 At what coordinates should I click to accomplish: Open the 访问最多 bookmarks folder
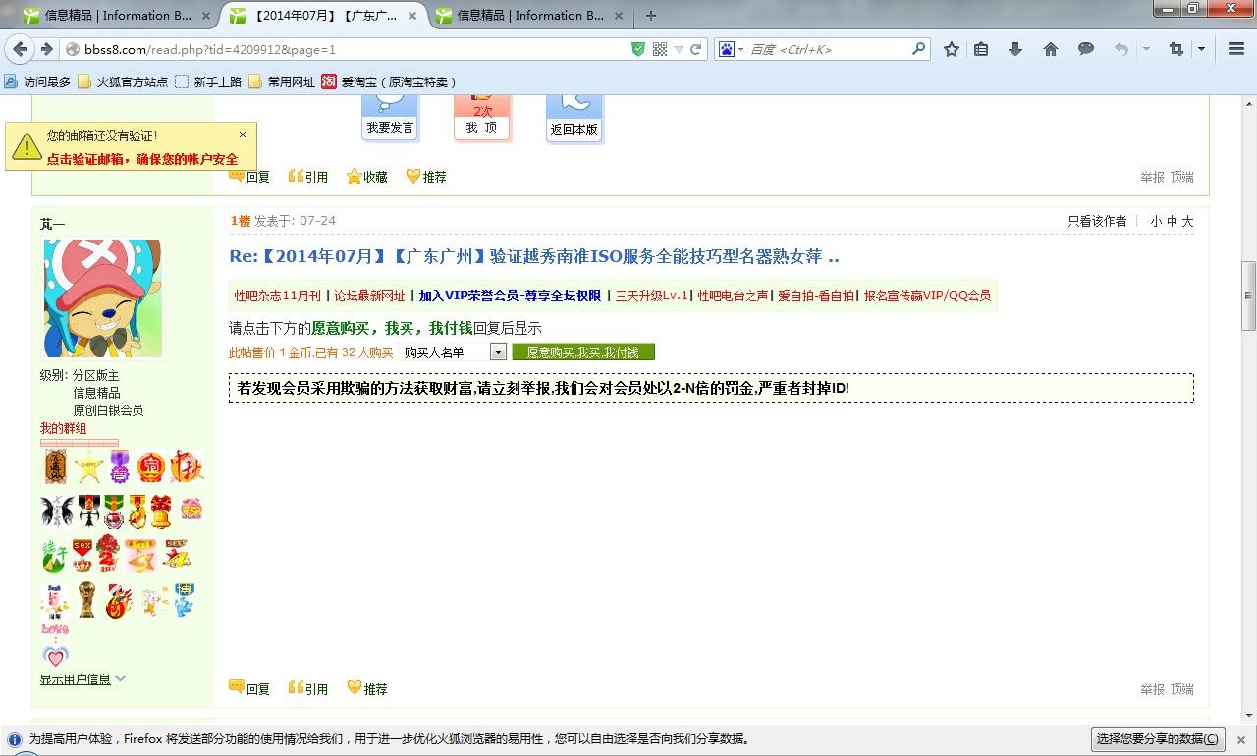coord(38,82)
